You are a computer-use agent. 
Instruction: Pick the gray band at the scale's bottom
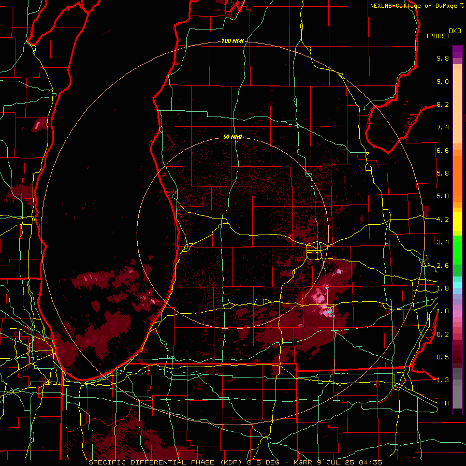[x=457, y=394]
